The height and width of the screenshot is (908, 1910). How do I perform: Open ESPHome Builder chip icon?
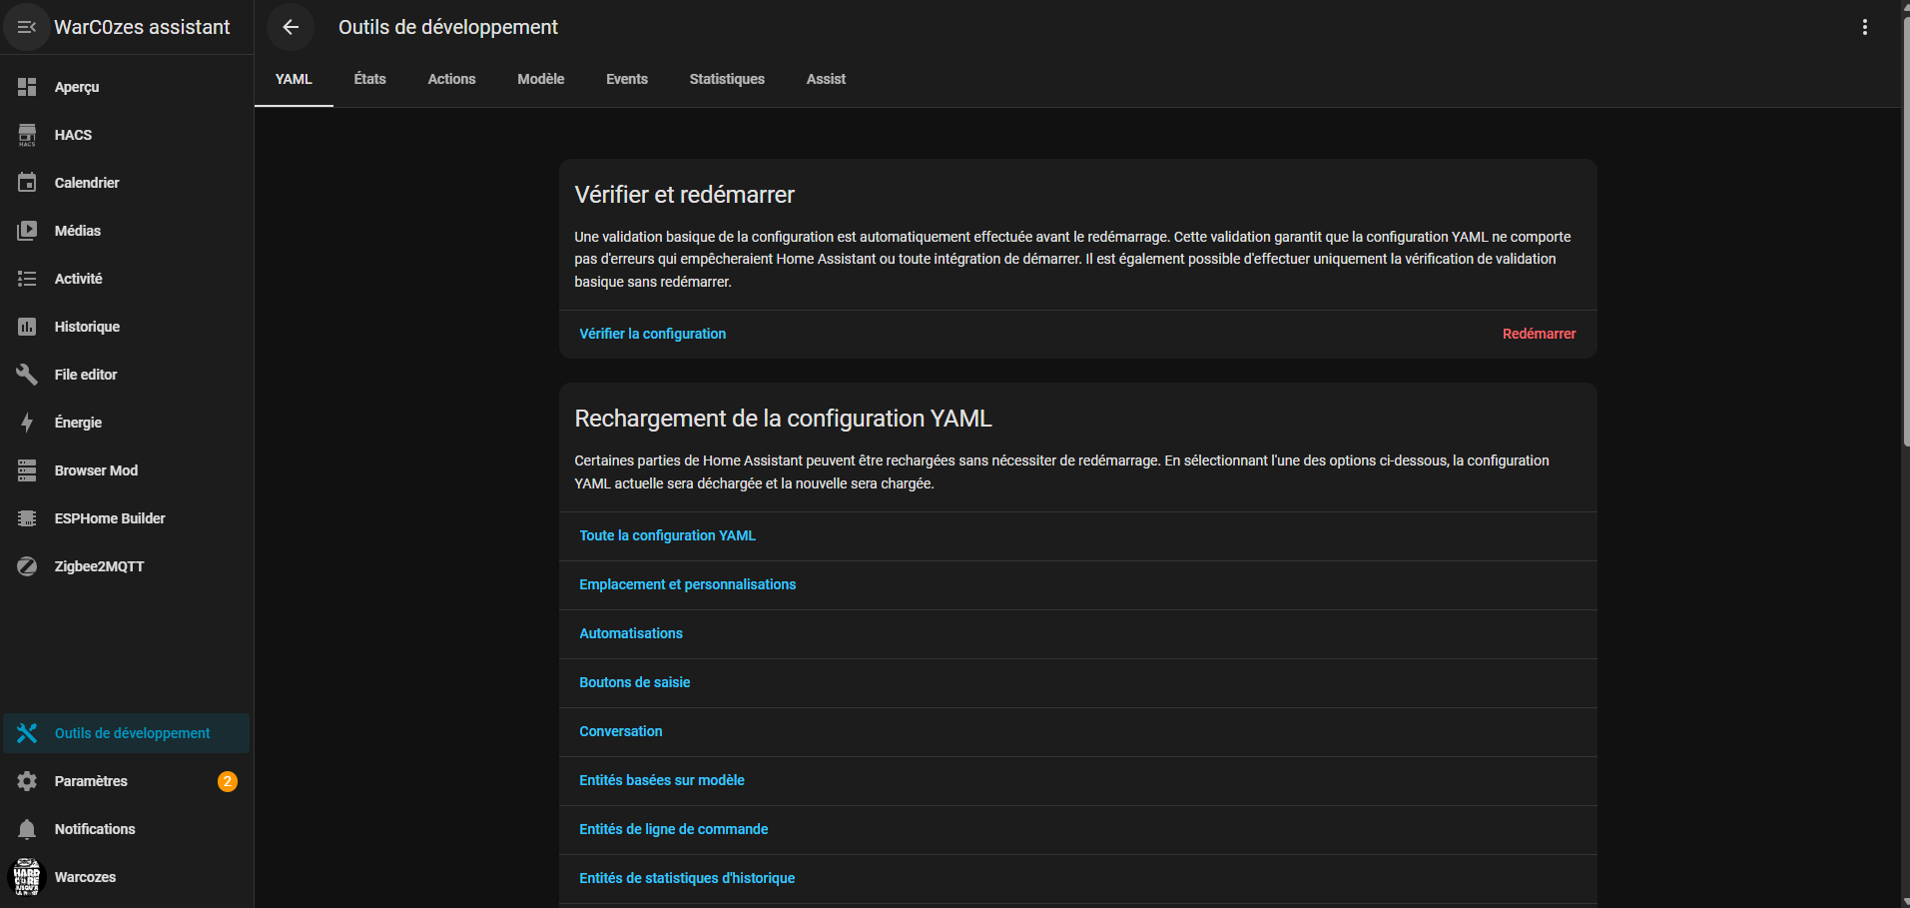(x=27, y=518)
